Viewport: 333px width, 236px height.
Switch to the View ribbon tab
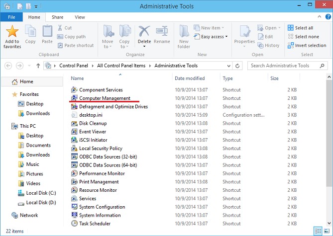[x=80, y=17]
